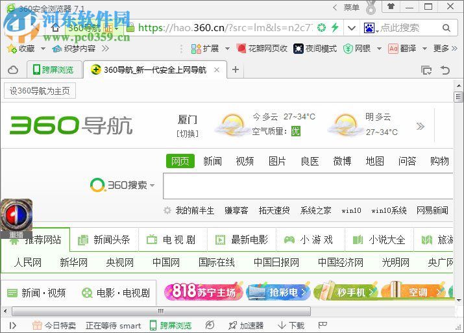Click the magnifier search button in toolbar
The height and width of the screenshot is (333, 464).
pyautogui.click(x=446, y=28)
